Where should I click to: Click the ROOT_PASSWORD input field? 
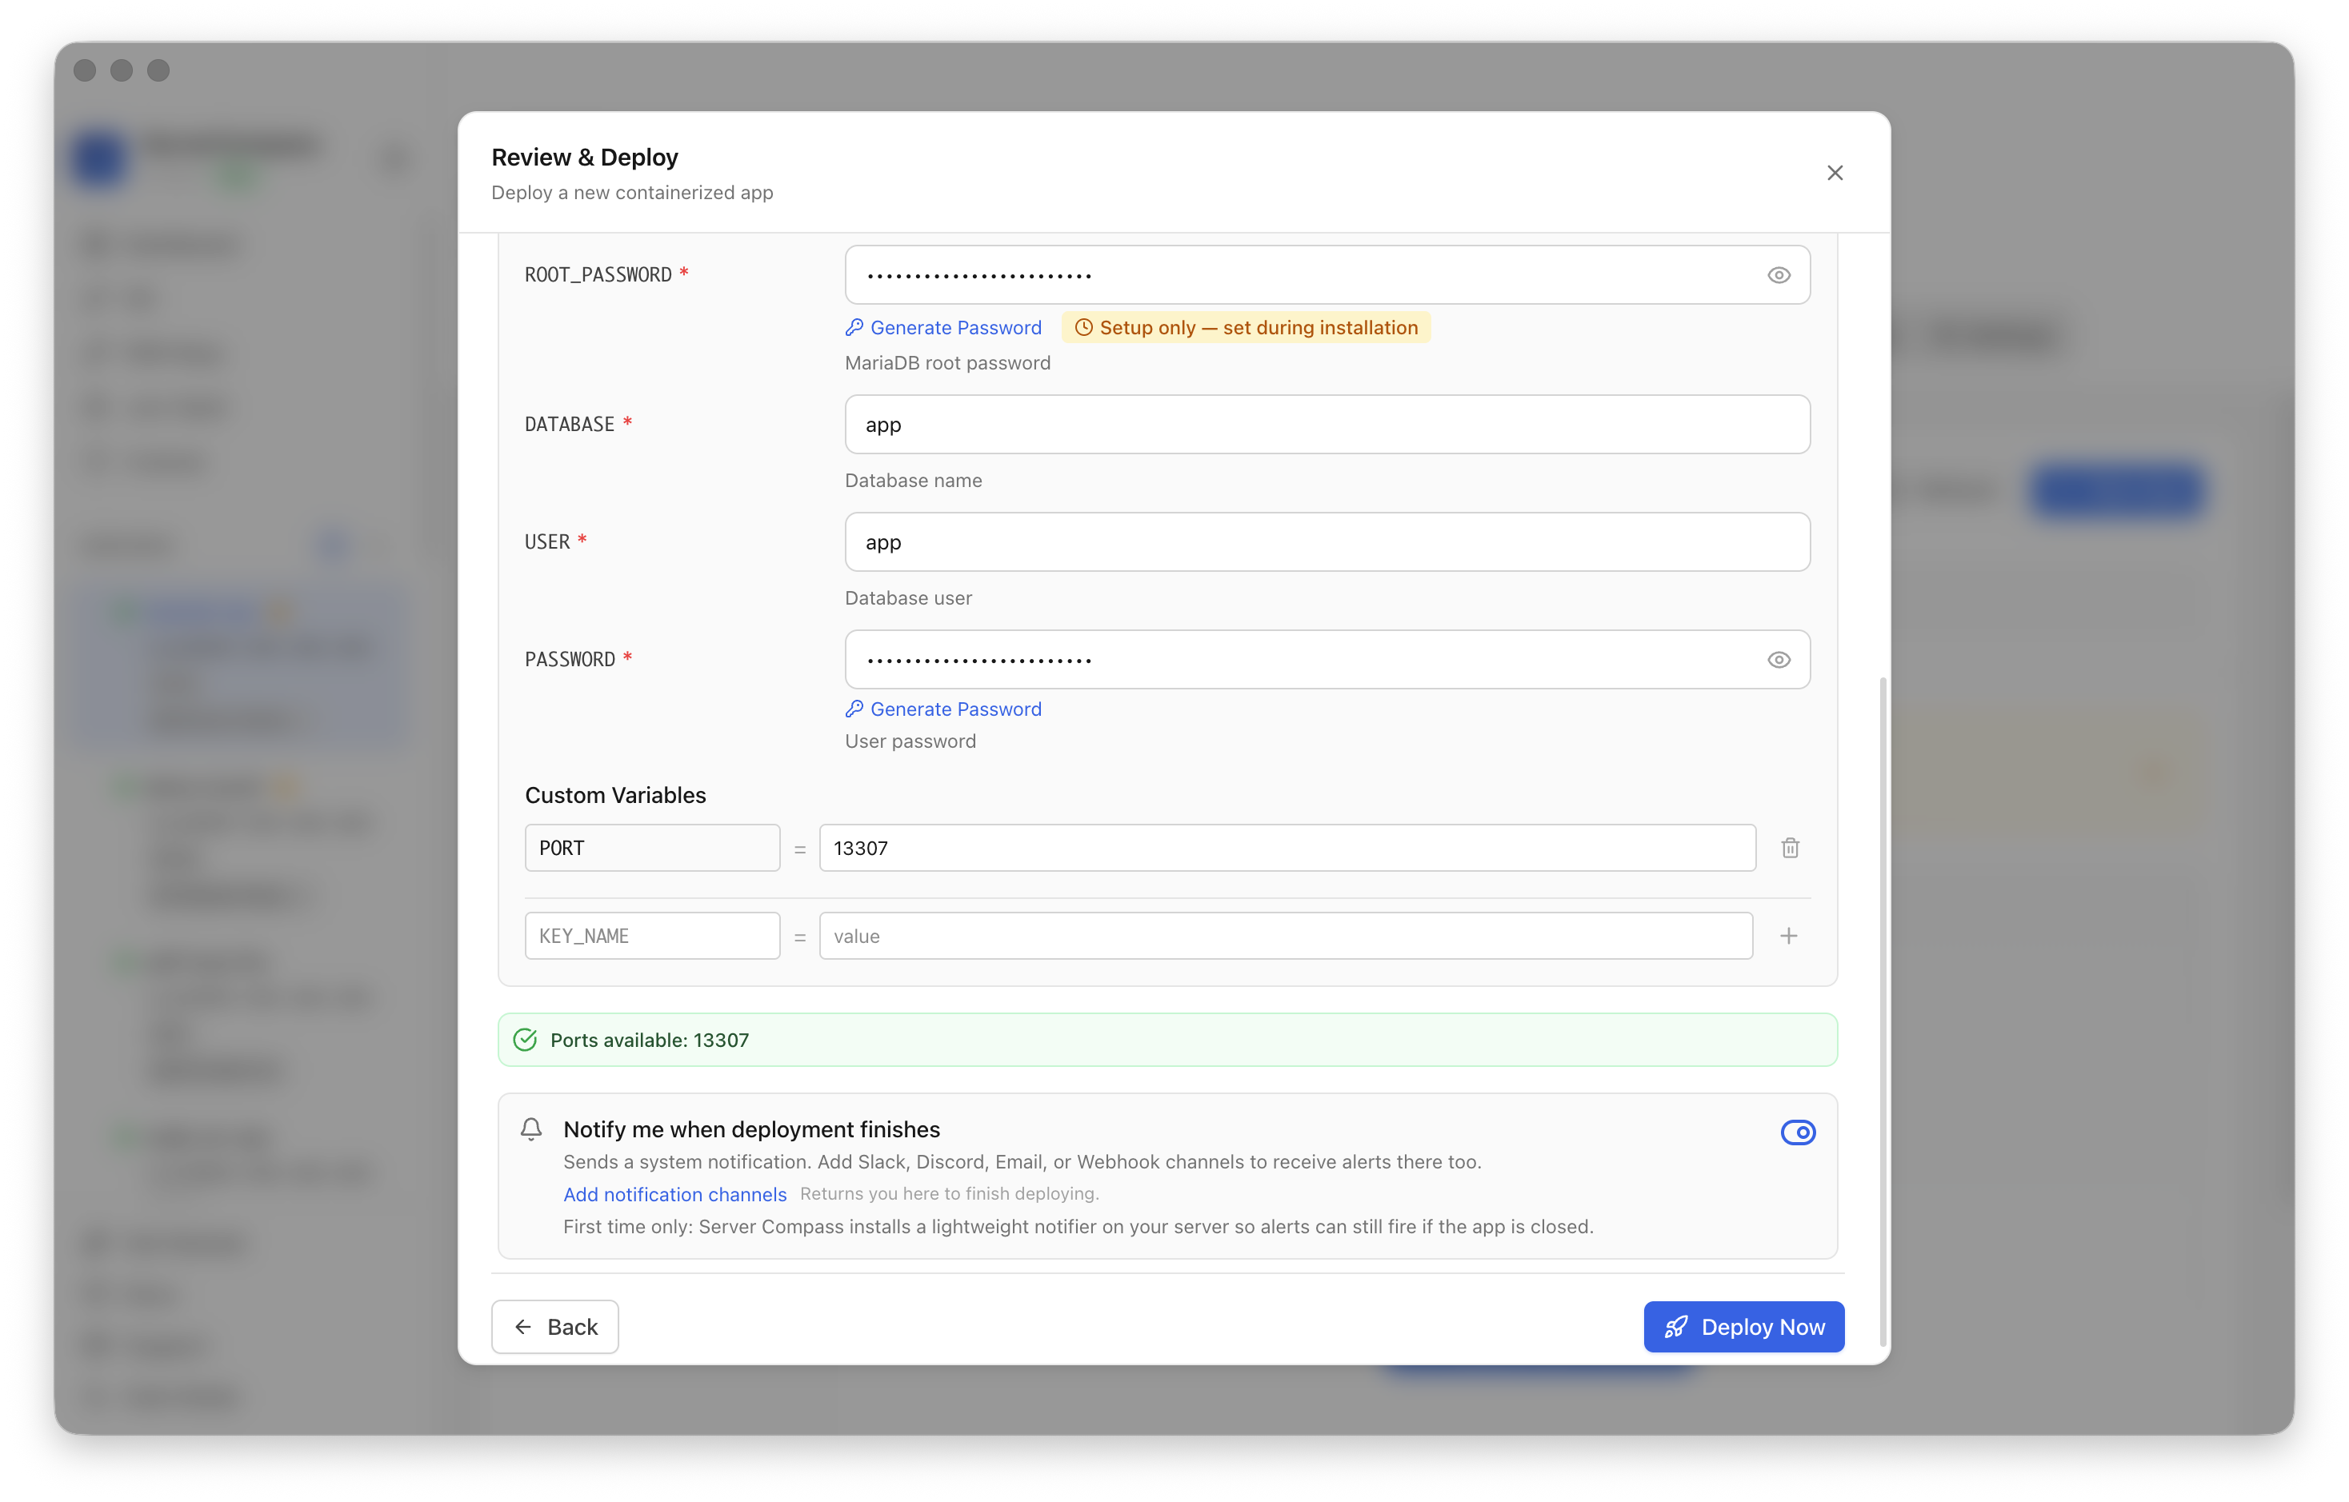point(1327,275)
